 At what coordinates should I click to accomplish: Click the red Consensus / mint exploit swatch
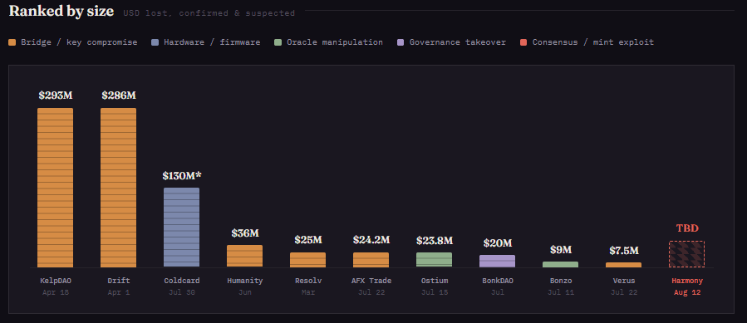pyautogui.click(x=523, y=42)
